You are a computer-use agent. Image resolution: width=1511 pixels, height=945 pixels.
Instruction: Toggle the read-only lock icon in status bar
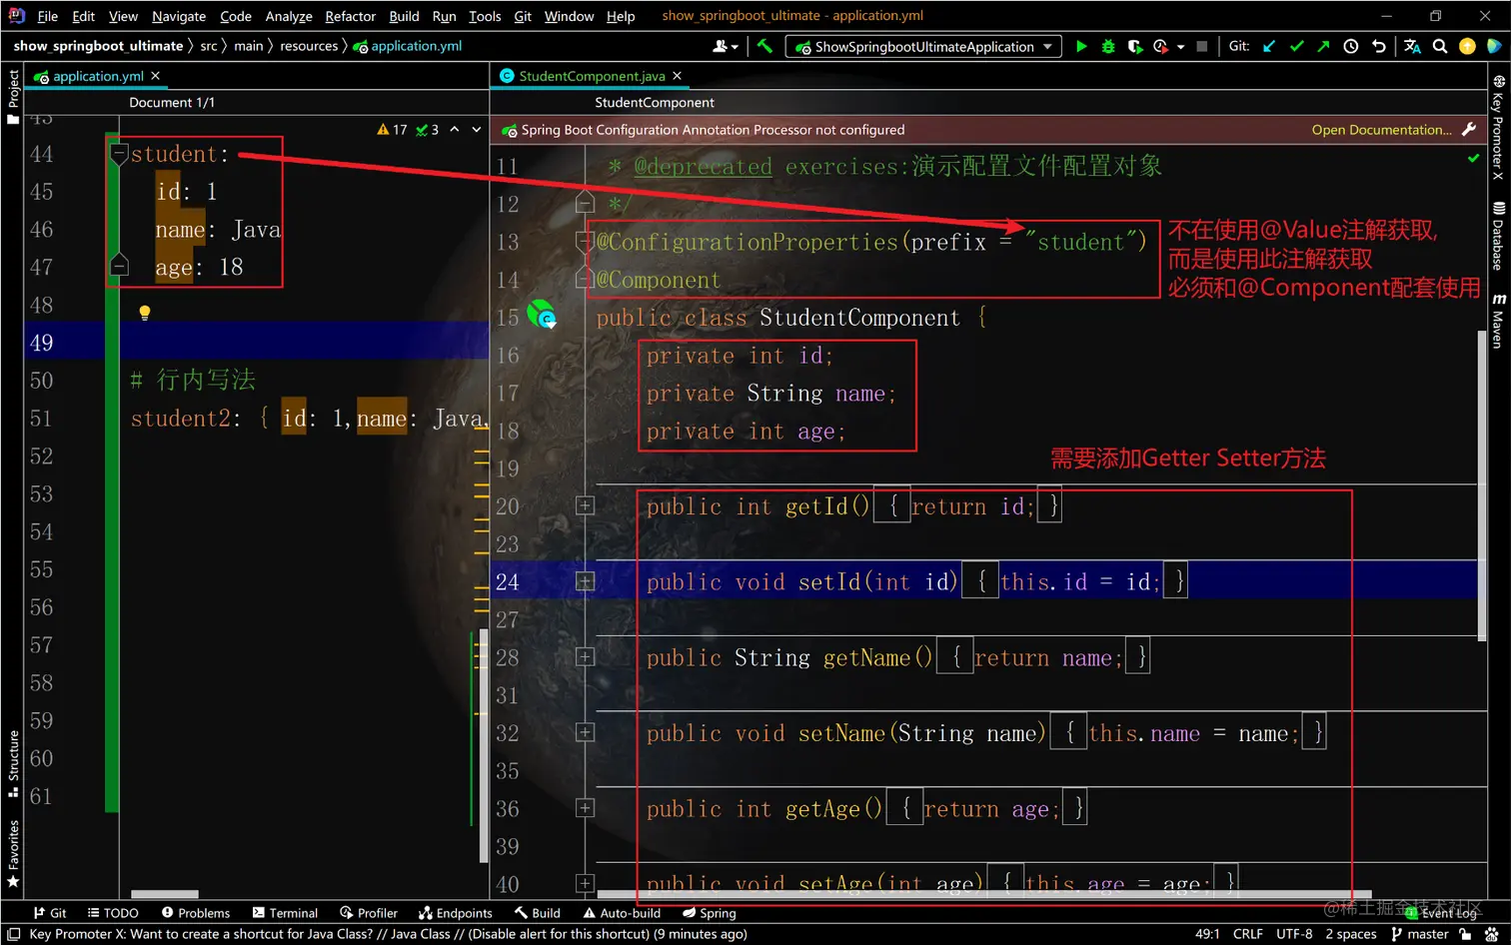click(1465, 934)
